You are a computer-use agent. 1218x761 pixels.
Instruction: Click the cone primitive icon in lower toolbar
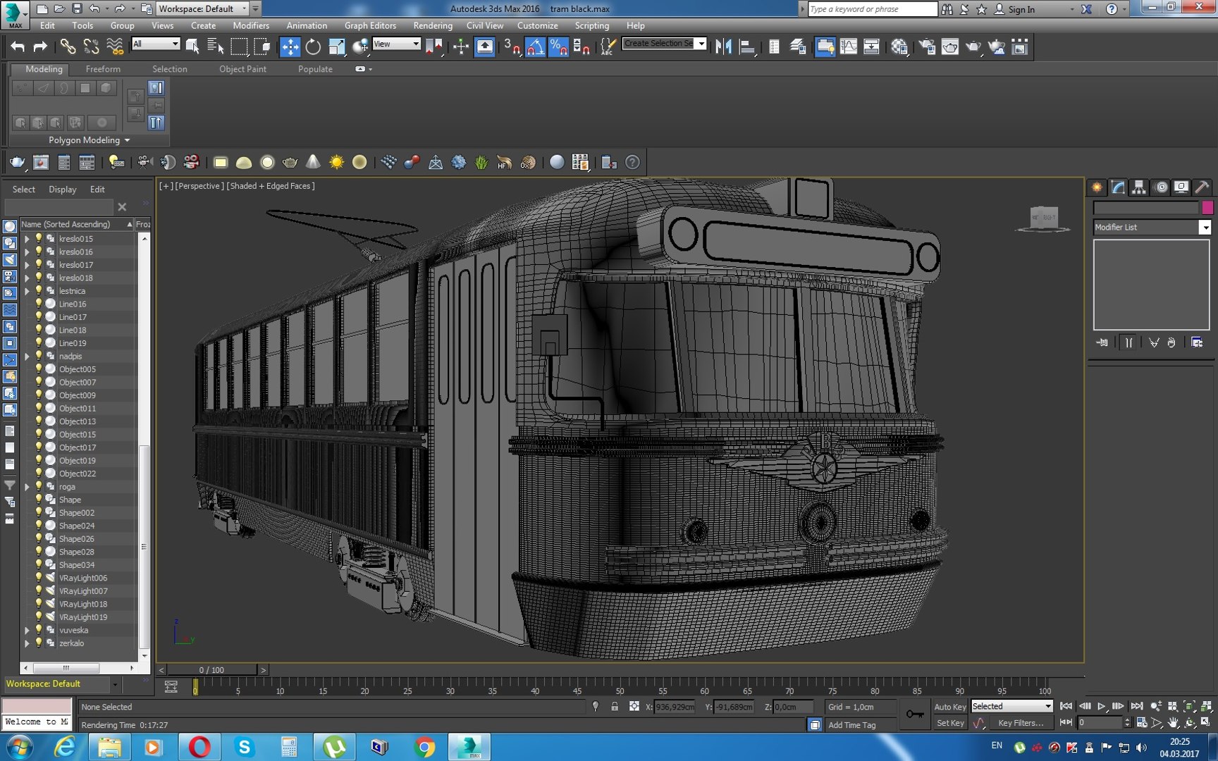click(313, 162)
